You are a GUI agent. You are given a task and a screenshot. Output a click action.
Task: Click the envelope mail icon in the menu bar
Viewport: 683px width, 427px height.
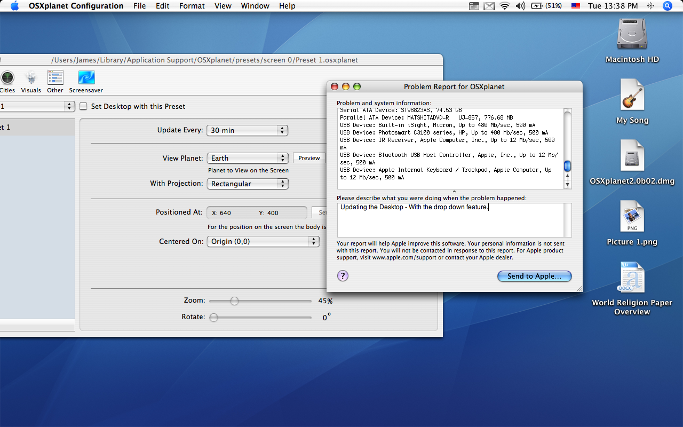pyautogui.click(x=489, y=6)
